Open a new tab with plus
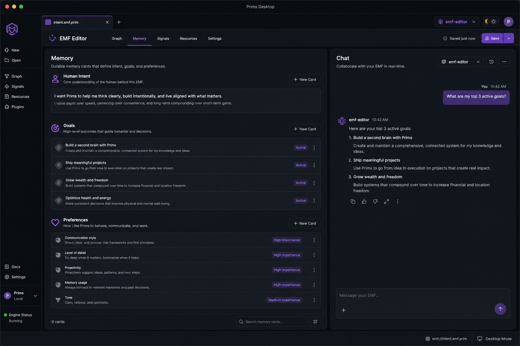This screenshot has height=346, width=520. coord(119,22)
